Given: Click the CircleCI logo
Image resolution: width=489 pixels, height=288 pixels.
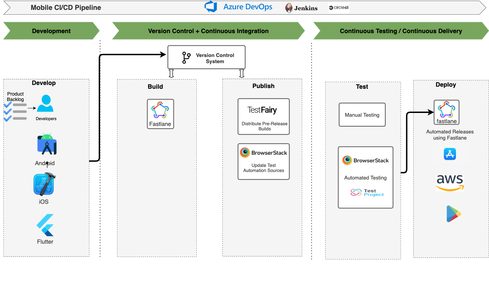Looking at the screenshot, I should click(x=339, y=8).
